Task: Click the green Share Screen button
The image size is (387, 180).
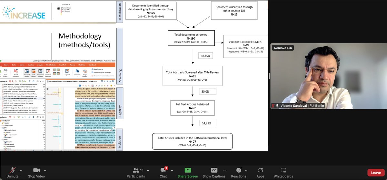Action: 188,172
